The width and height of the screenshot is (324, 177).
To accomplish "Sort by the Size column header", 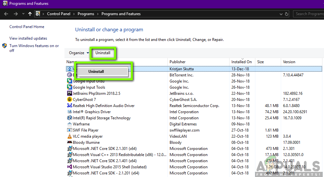I will click(x=260, y=62).
